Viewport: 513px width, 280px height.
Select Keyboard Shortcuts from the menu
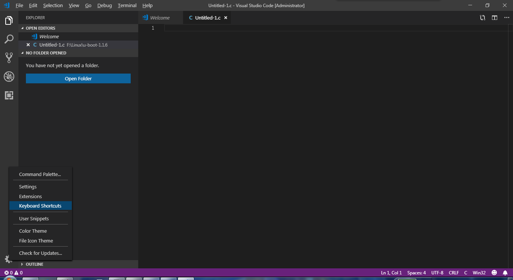(x=40, y=206)
